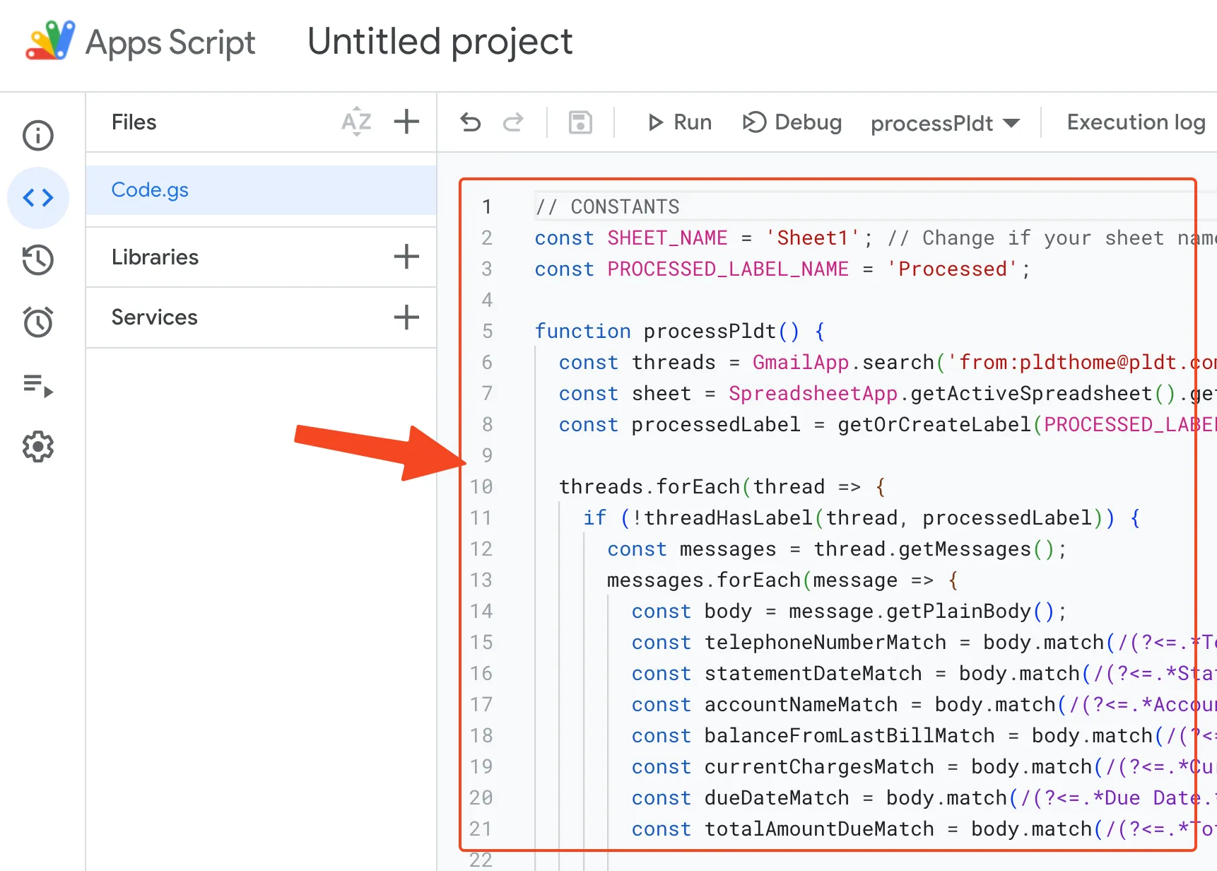Screen dimensions: 1217x871
Task: Click 'message.getPlainBody()' on line 14
Action: tap(922, 611)
